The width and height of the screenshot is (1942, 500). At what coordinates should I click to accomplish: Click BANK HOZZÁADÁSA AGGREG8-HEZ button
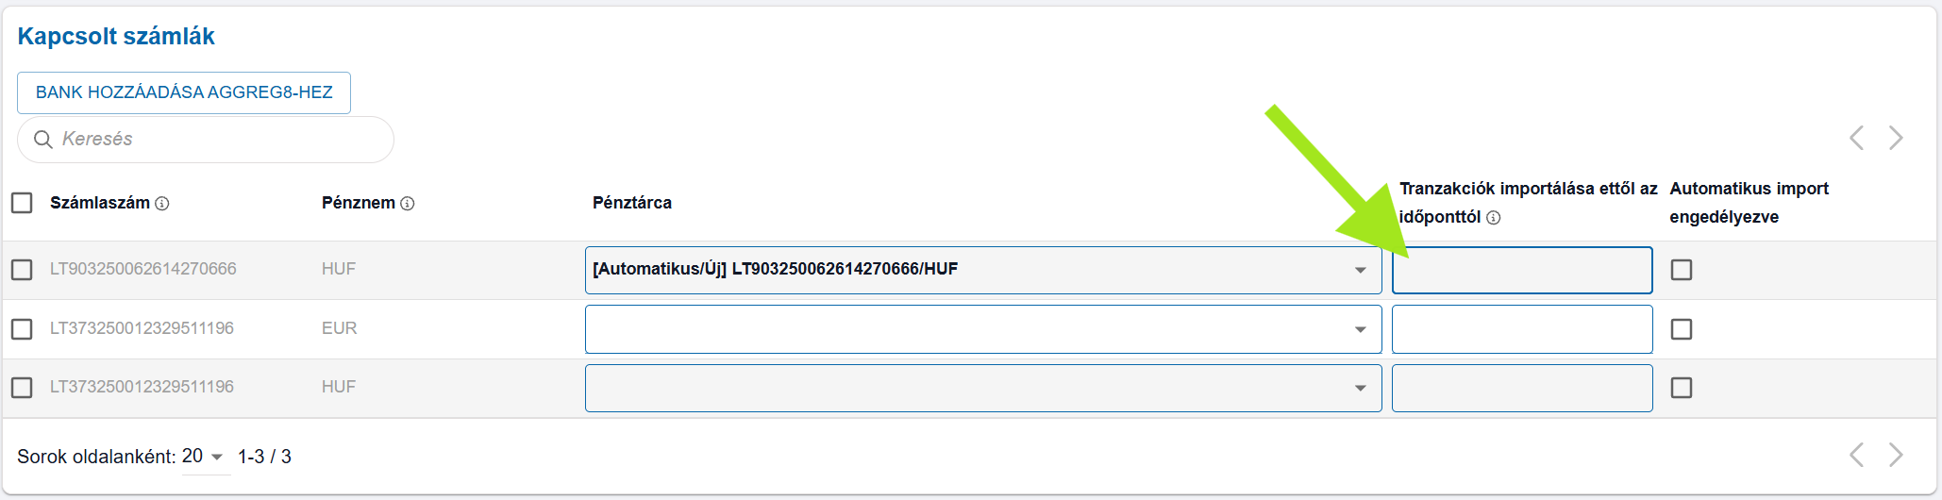tap(184, 92)
